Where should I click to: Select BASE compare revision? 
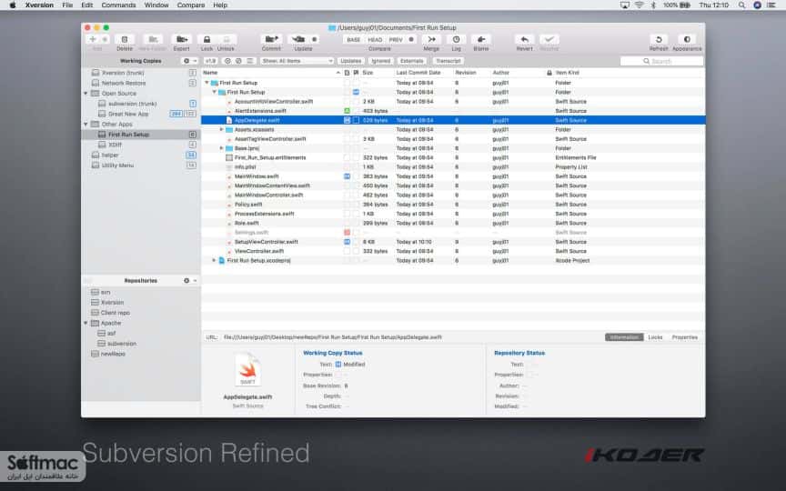coord(353,40)
